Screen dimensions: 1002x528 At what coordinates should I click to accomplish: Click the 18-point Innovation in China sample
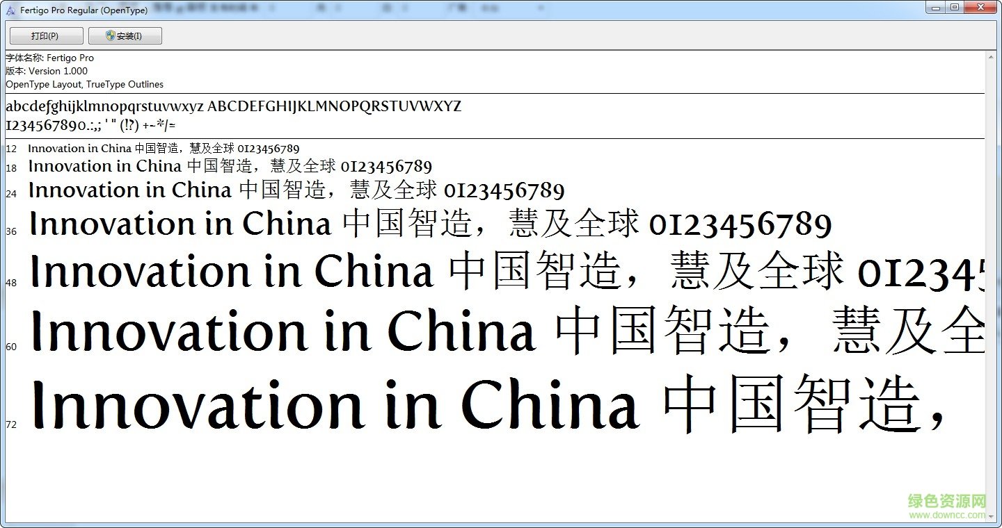pos(230,166)
